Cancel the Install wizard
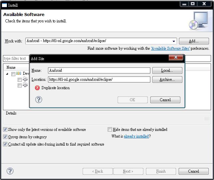 point(194,171)
